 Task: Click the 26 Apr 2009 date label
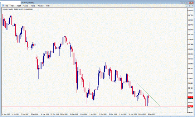pos(113,114)
